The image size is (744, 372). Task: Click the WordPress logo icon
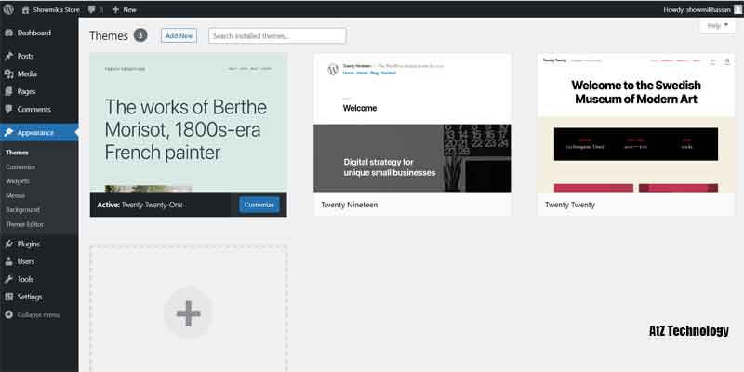point(8,8)
